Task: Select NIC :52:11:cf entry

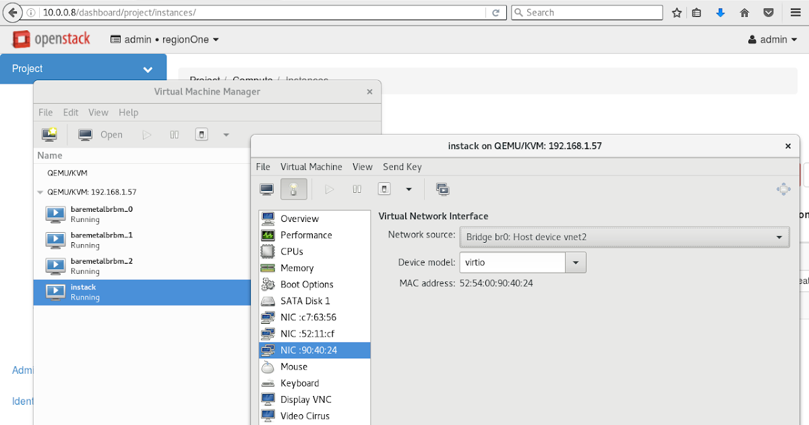Action: pyautogui.click(x=315, y=333)
